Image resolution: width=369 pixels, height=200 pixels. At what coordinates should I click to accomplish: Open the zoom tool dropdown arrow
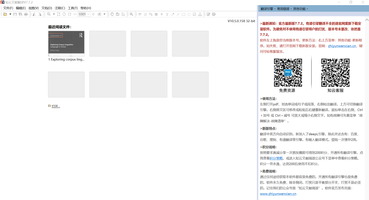point(54,14)
